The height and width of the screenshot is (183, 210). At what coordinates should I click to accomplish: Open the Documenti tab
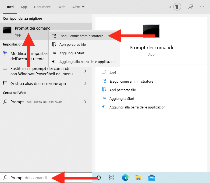click(42, 7)
